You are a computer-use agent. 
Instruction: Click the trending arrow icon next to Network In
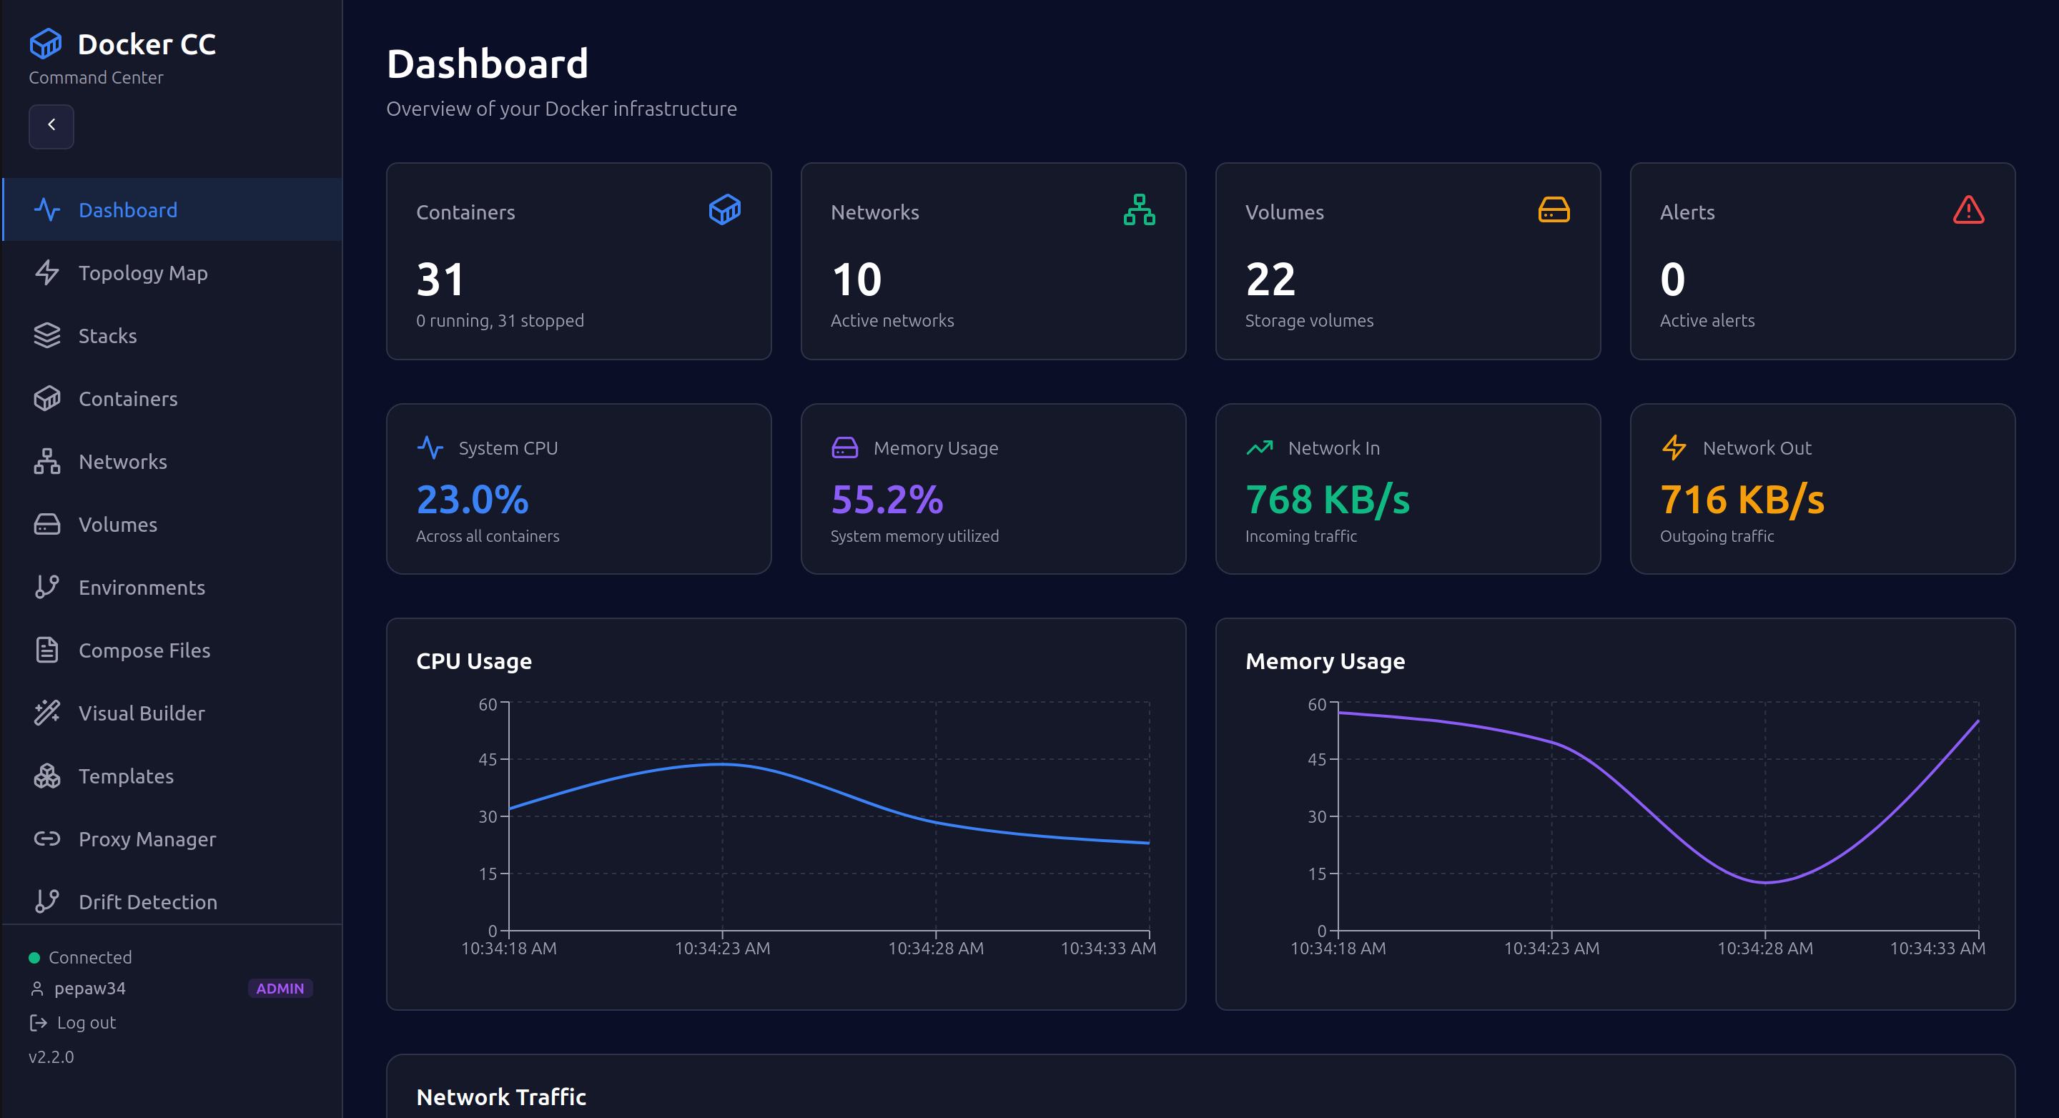point(1259,447)
